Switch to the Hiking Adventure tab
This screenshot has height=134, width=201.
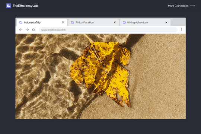(x=145, y=22)
